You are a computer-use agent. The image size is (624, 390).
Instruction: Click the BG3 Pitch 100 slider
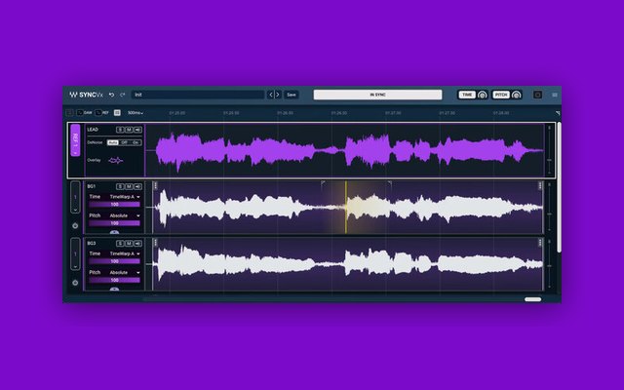(x=115, y=280)
